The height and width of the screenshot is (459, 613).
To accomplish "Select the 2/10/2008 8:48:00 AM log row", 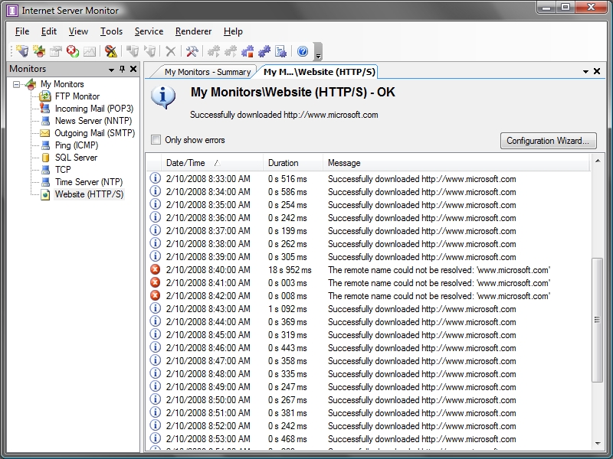I will [x=369, y=374].
